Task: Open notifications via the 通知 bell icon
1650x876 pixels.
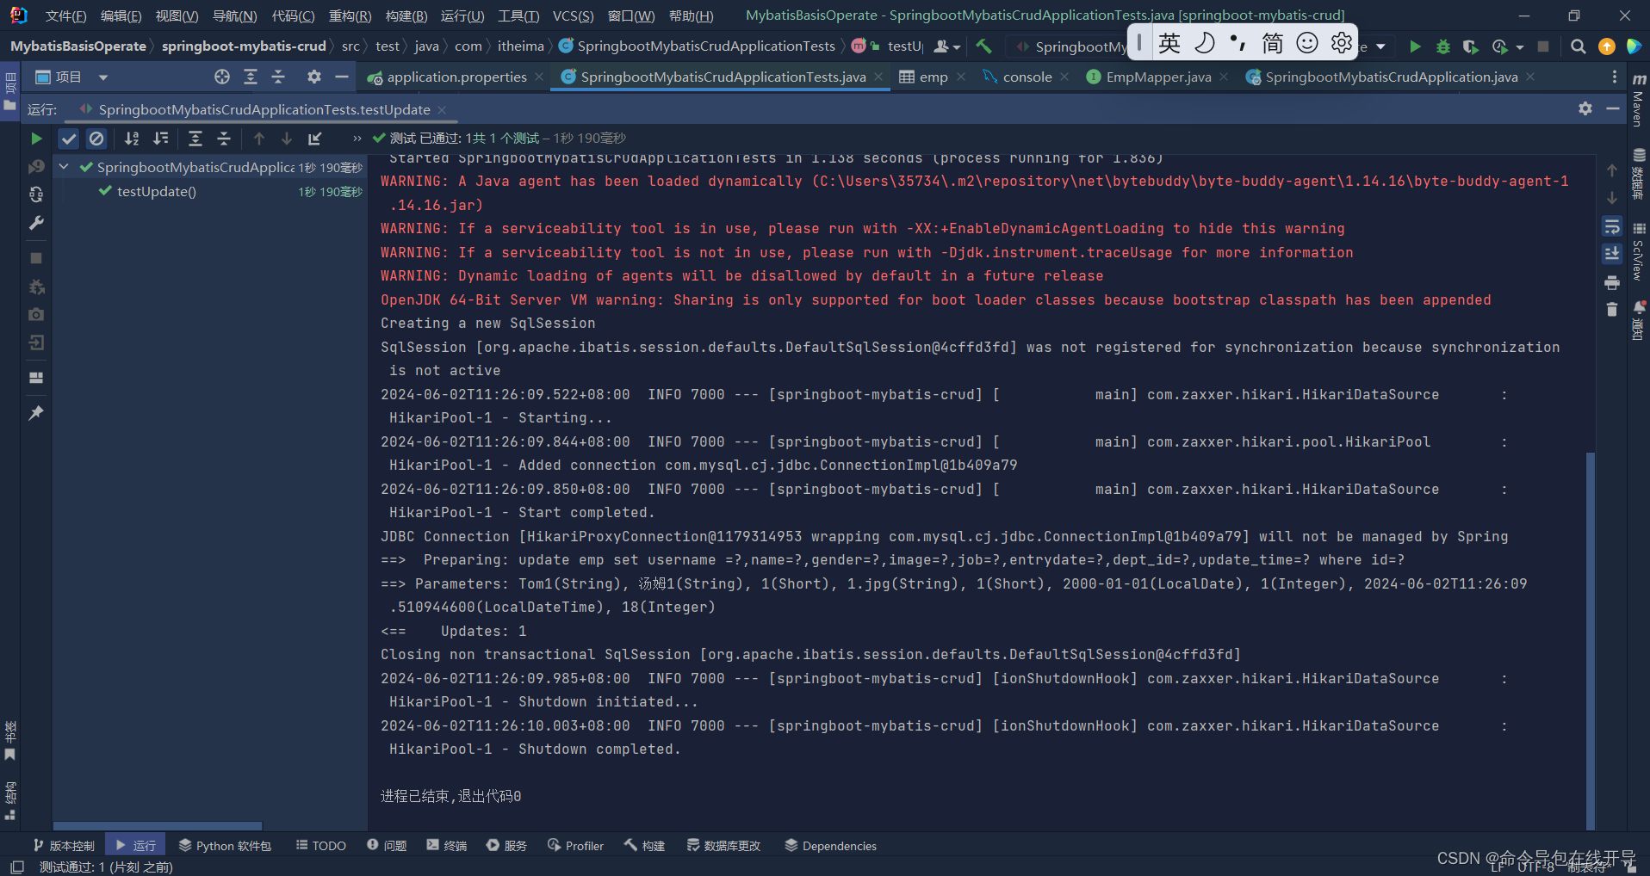Action: 1639,306
